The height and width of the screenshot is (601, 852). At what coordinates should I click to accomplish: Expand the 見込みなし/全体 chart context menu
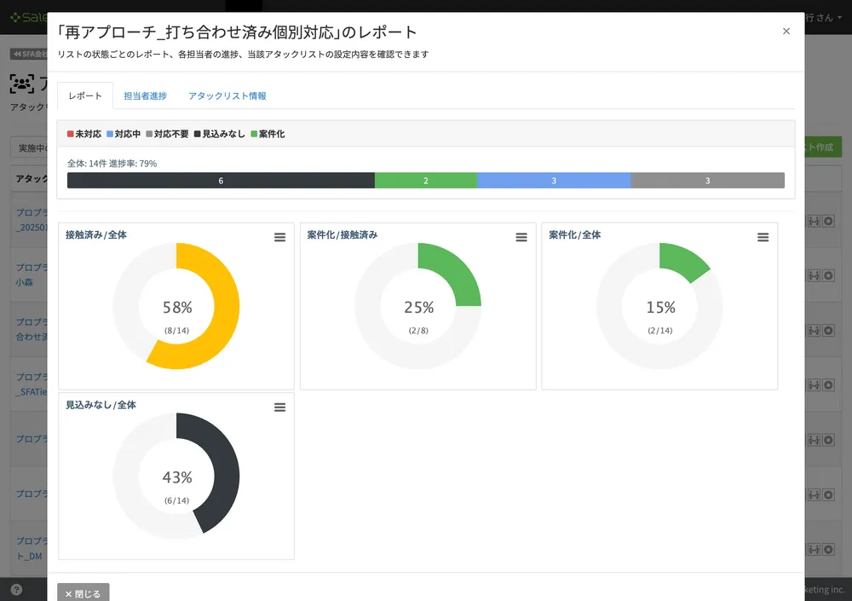(x=279, y=408)
